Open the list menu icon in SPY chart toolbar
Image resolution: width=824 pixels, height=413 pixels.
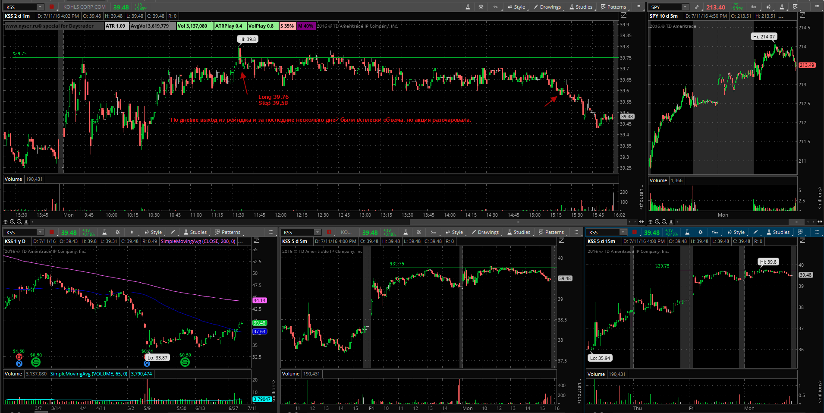point(816,7)
